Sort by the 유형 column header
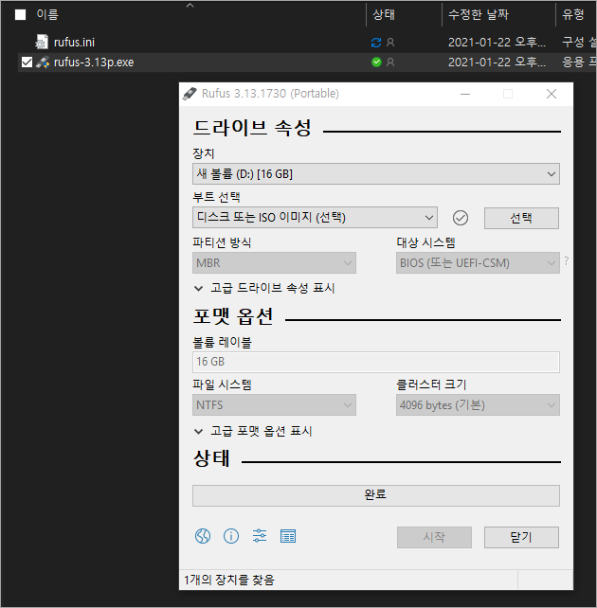Image resolution: width=597 pixels, height=608 pixels. point(573,15)
